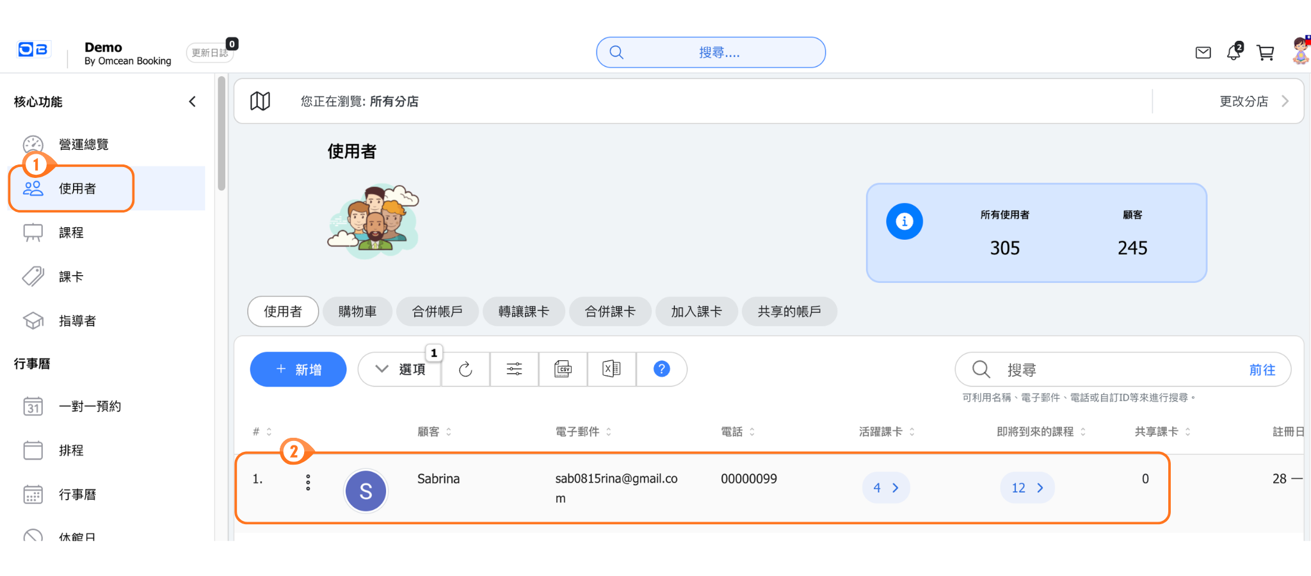This screenshot has width=1311, height=576.
Task: Click the refresh icon in the toolbar
Action: [465, 369]
